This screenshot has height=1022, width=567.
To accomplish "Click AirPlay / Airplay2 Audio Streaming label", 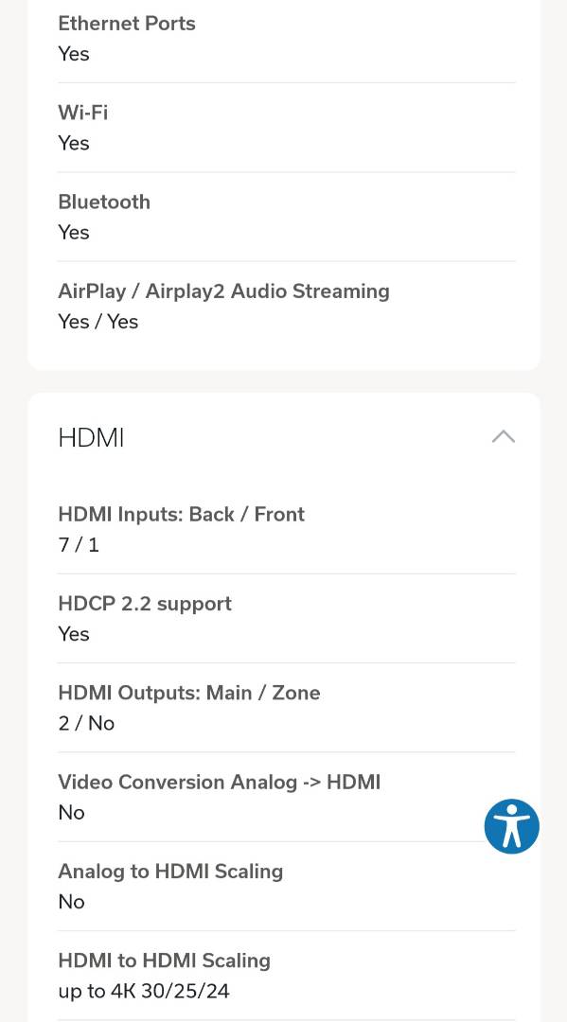I will [x=223, y=291].
